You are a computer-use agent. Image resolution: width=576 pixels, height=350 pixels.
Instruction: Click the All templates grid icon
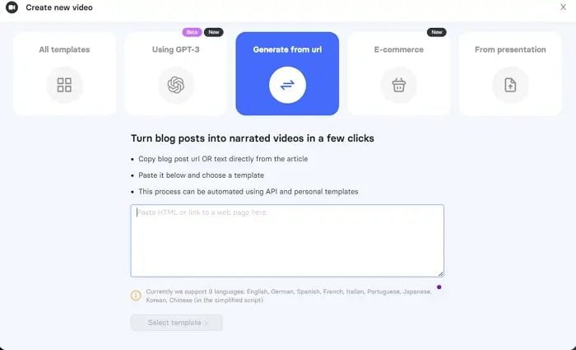(64, 85)
